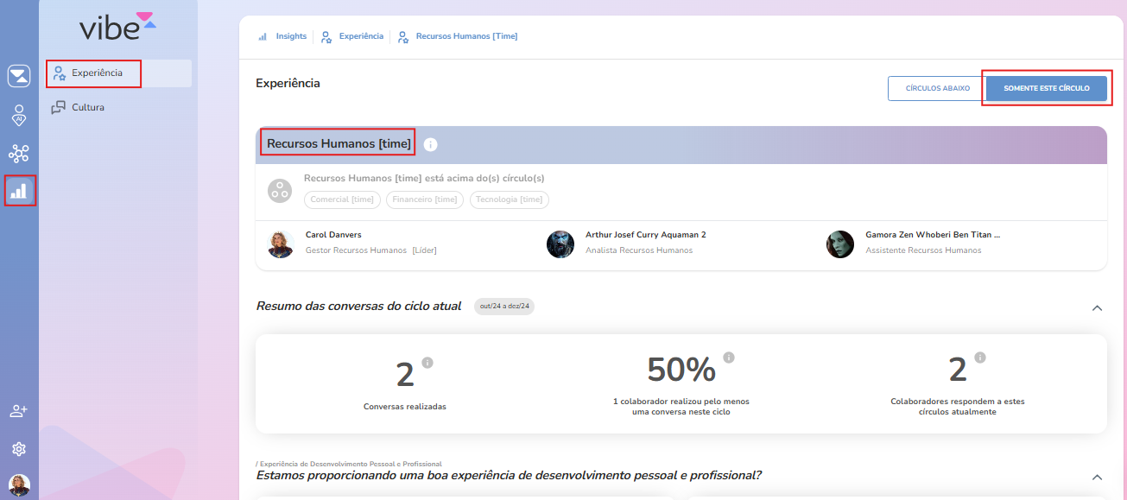Click Arthur Josef Curry Aquaman 2 avatar
1127x500 pixels.
click(x=560, y=244)
